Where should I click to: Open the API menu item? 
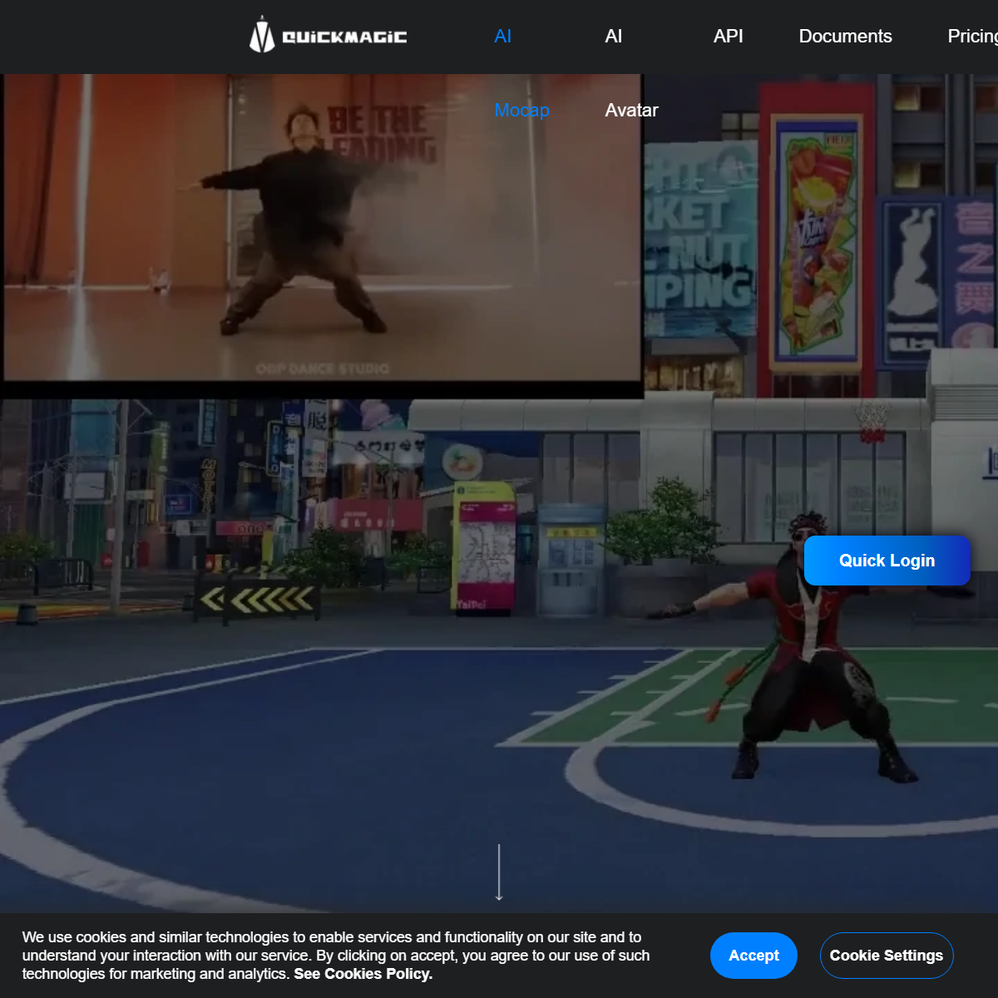[x=729, y=37]
